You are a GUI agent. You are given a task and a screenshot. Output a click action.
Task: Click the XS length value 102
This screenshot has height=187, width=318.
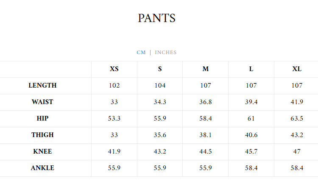tap(114, 85)
